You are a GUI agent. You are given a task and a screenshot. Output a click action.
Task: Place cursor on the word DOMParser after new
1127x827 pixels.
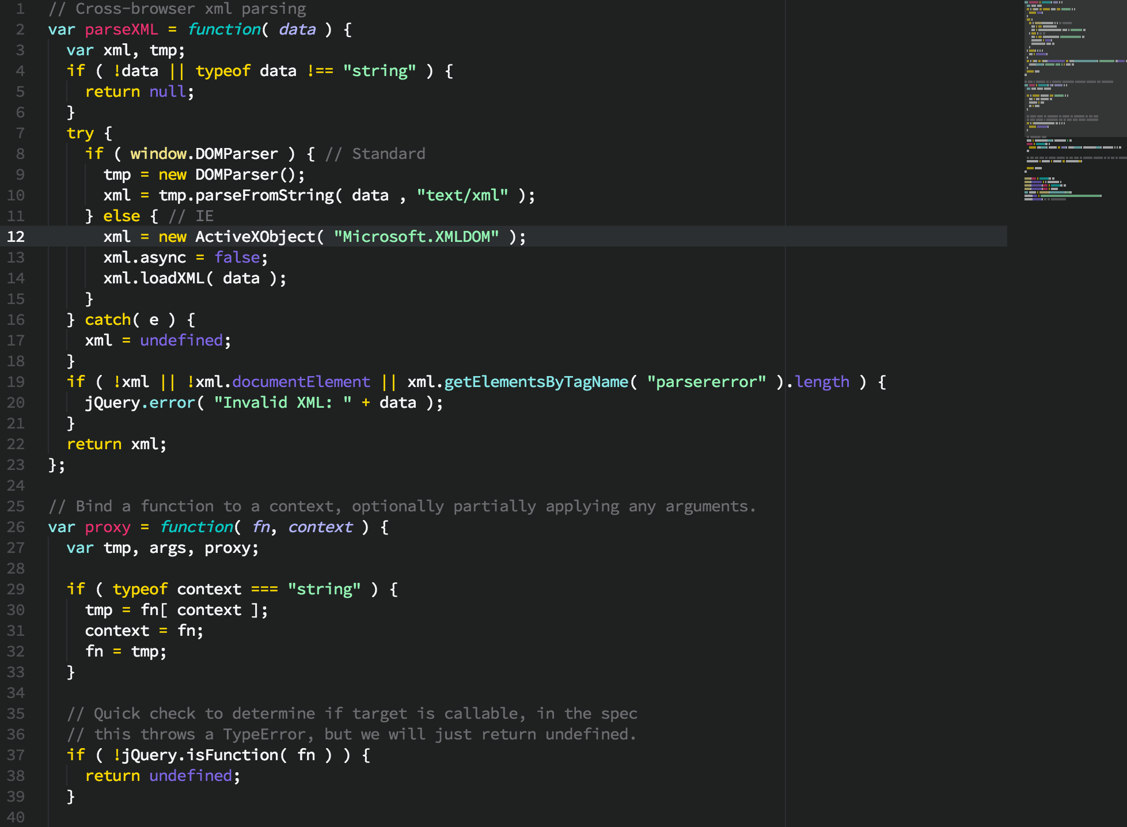click(236, 174)
